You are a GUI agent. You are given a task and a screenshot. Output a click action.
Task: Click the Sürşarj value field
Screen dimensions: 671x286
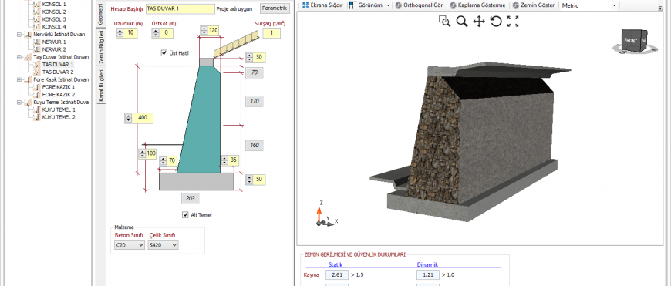click(271, 33)
